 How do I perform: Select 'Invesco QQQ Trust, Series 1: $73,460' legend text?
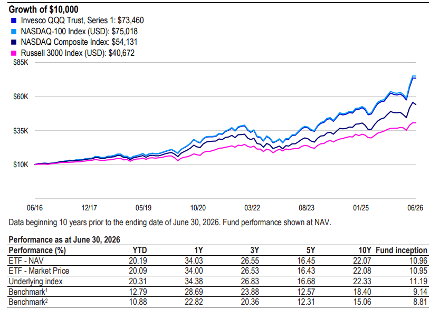point(82,21)
